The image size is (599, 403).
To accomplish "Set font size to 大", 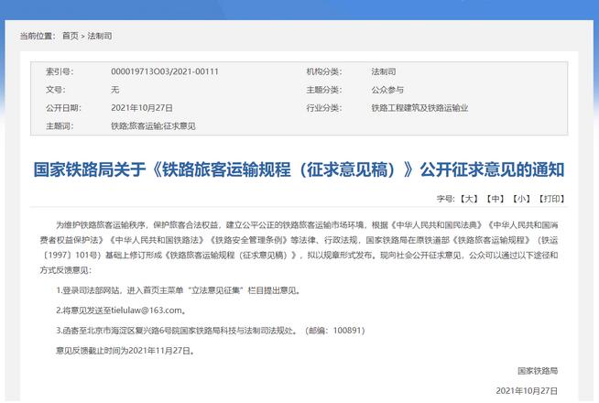I will [470, 198].
